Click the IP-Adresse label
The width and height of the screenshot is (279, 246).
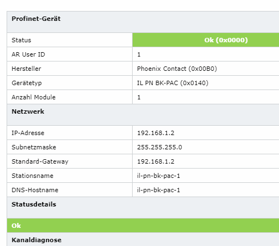[28, 133]
